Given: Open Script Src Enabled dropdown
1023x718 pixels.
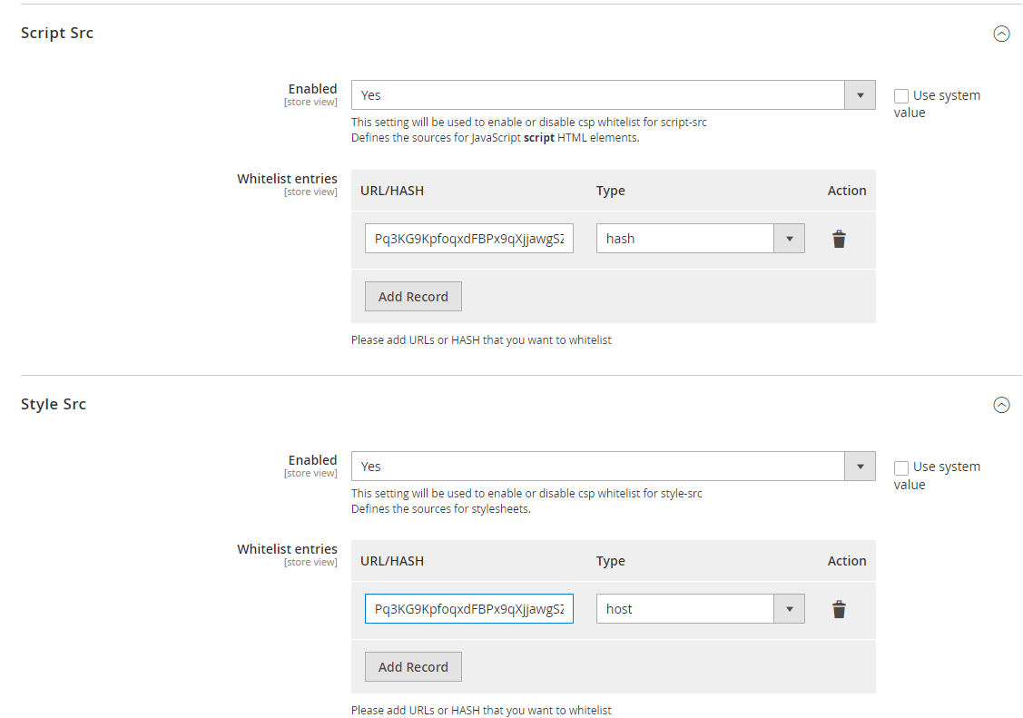Looking at the screenshot, I should pyautogui.click(x=613, y=95).
